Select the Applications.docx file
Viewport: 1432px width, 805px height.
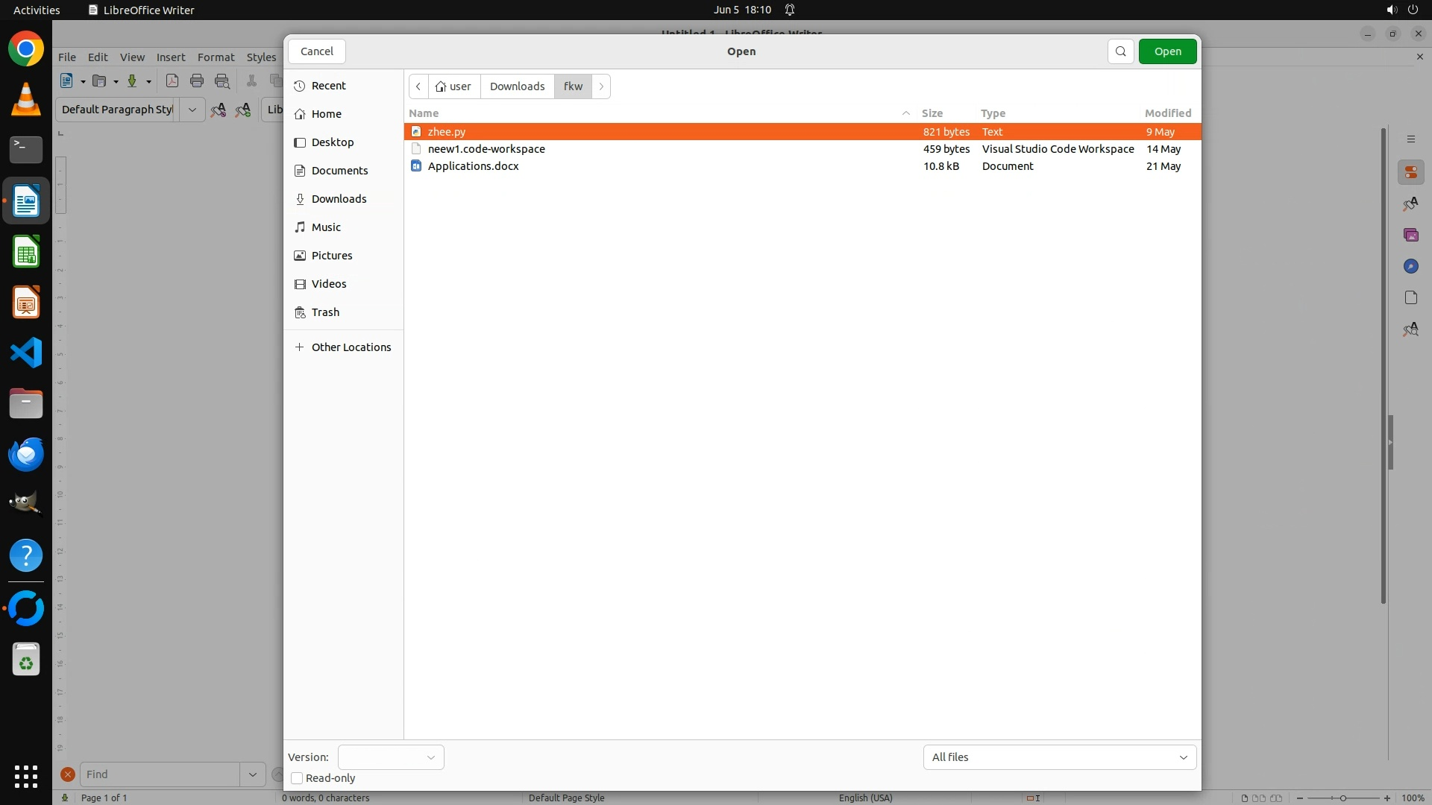(x=473, y=166)
